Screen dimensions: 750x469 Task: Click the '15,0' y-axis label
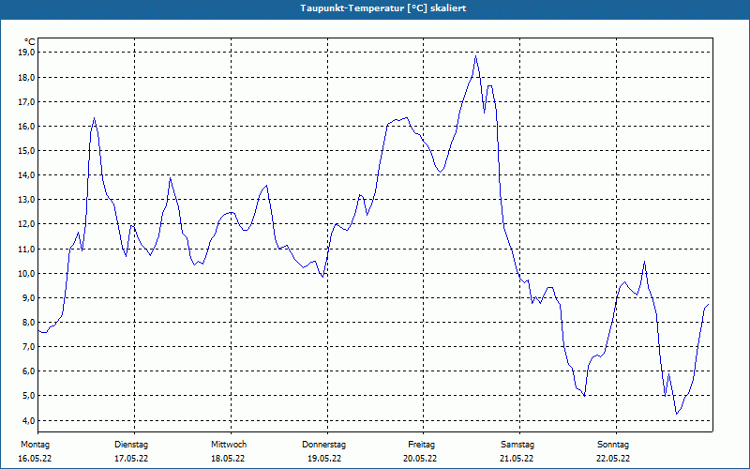click(26, 150)
